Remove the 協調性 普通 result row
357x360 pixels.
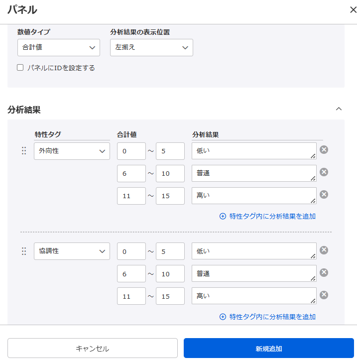pos(324,272)
